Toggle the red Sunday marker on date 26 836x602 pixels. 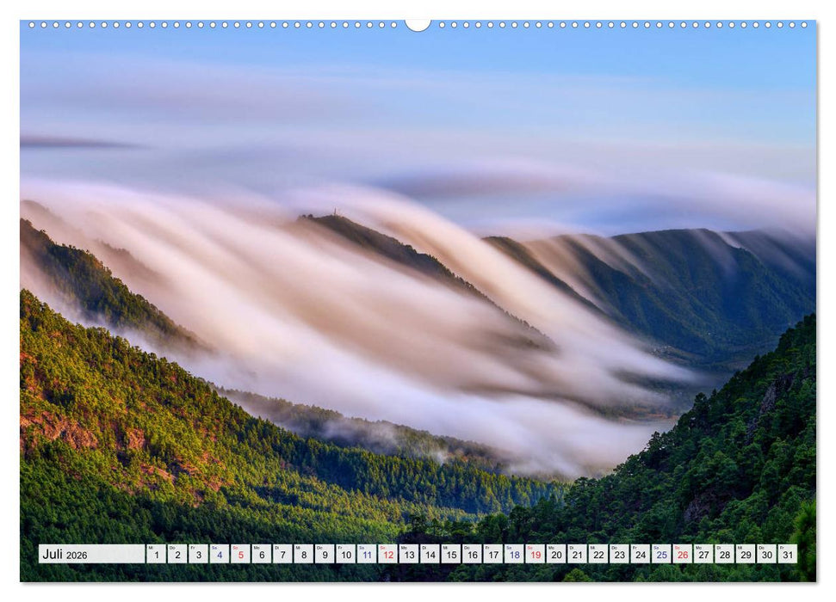[x=683, y=554]
